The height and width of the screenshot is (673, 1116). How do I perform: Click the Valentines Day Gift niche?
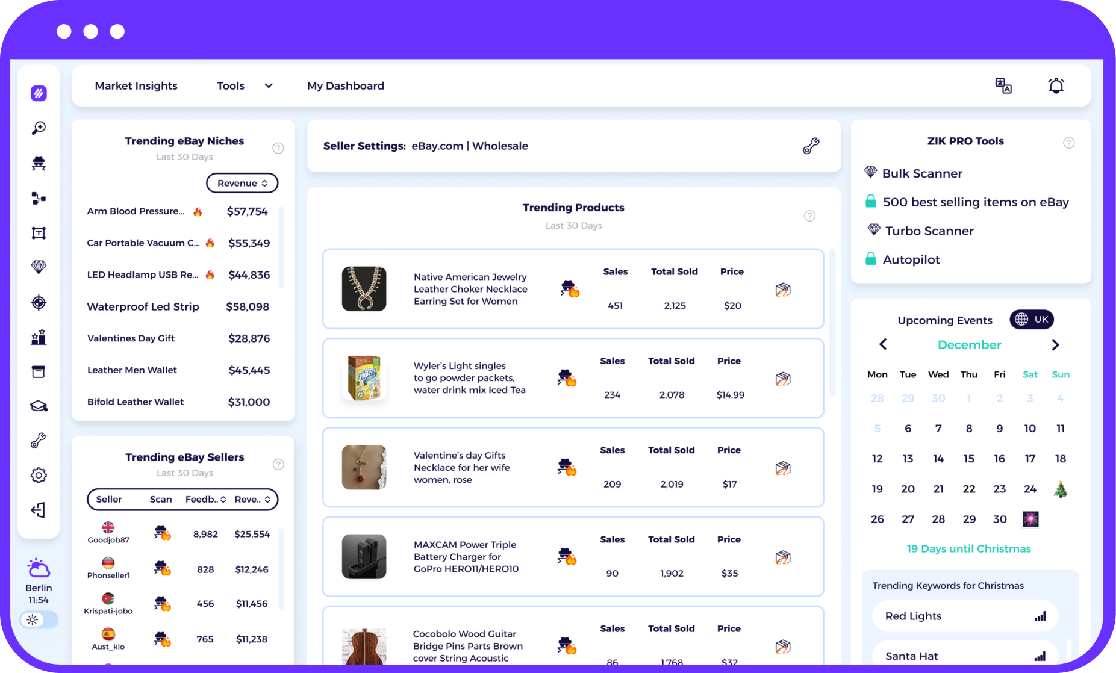tap(131, 338)
